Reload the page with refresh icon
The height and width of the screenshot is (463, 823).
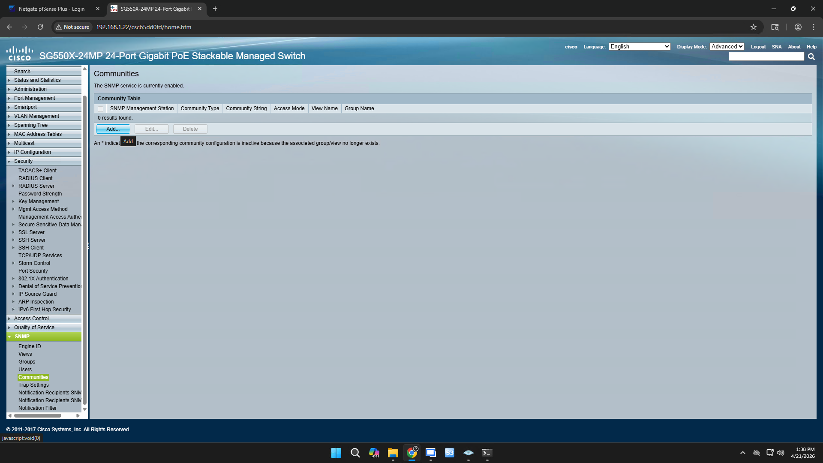click(x=40, y=27)
